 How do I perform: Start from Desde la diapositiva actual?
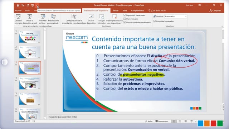(x=30, y=19)
